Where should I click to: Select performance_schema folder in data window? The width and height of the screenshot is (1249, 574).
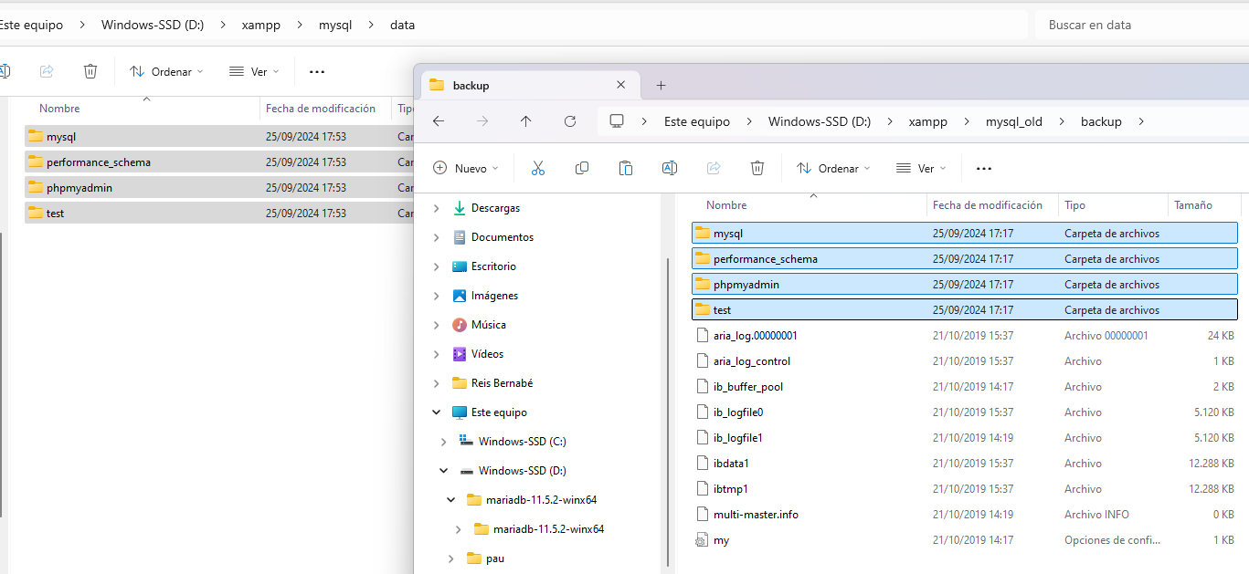tap(99, 162)
